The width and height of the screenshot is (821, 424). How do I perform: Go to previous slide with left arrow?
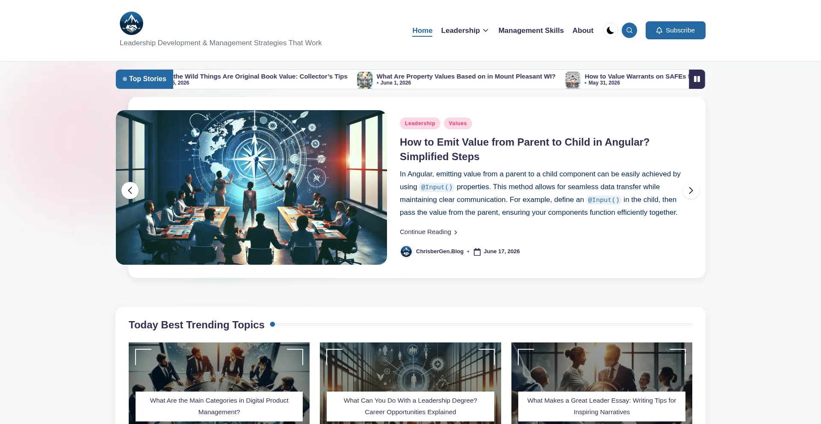[x=130, y=190]
